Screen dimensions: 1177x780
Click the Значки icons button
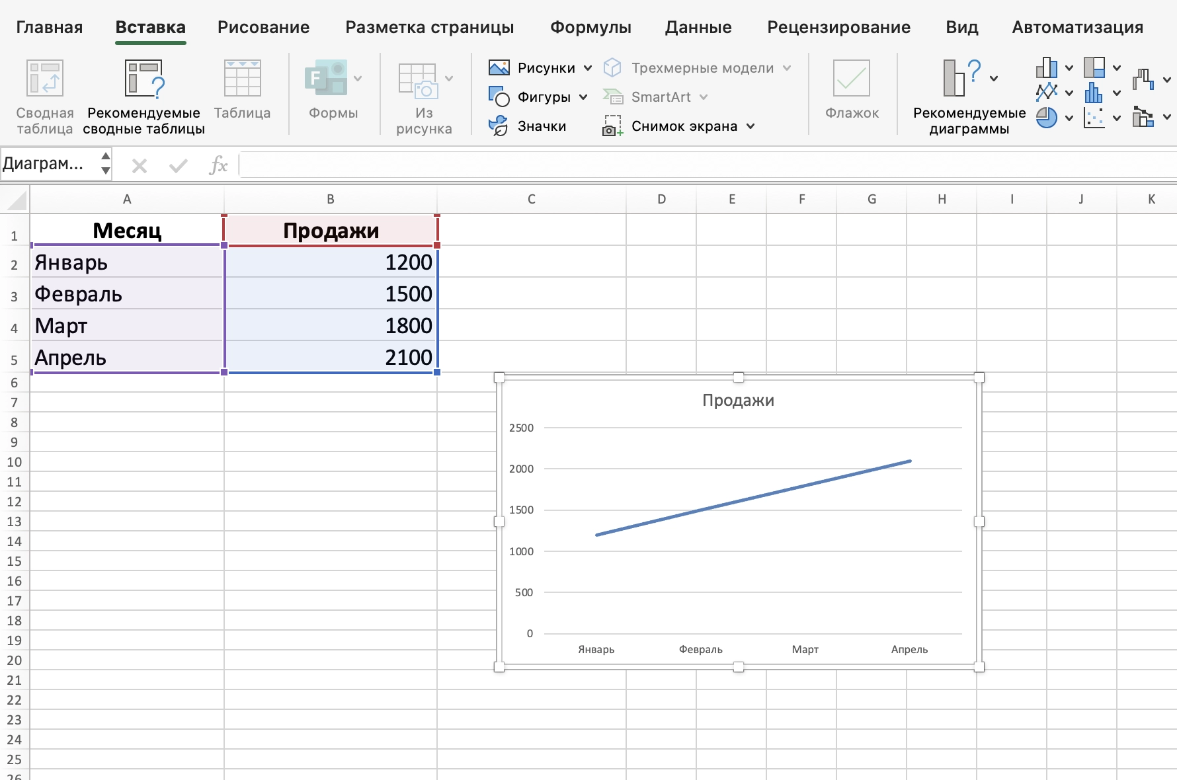528,126
